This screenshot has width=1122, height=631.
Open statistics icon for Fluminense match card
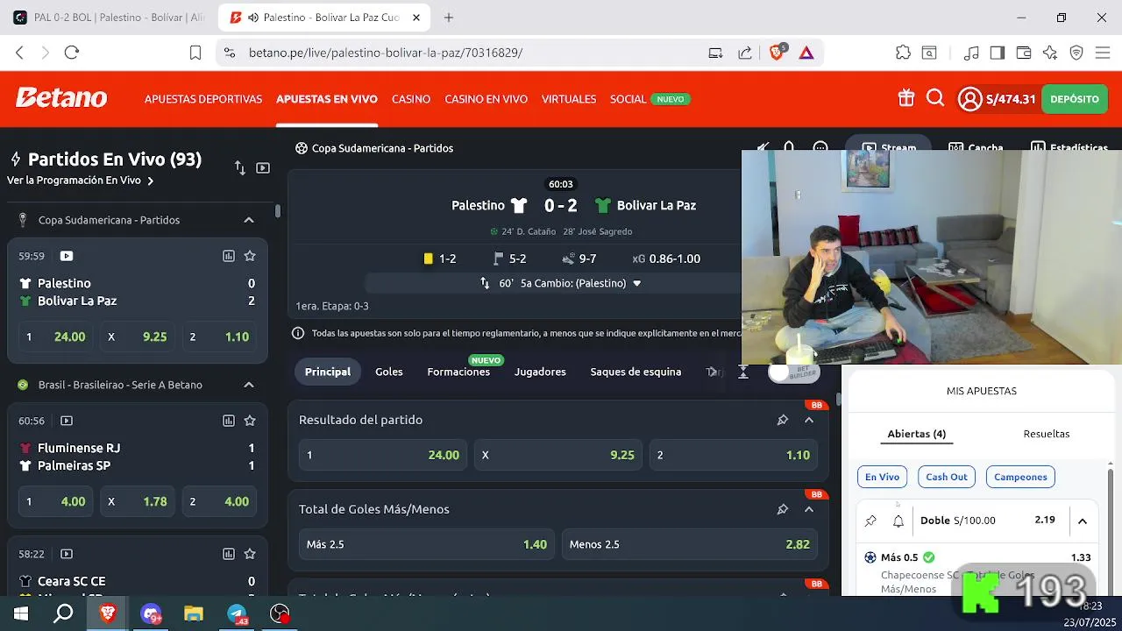pyautogui.click(x=229, y=421)
